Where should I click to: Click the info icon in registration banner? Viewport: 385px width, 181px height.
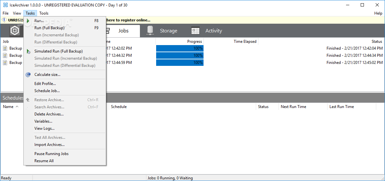[4, 20]
